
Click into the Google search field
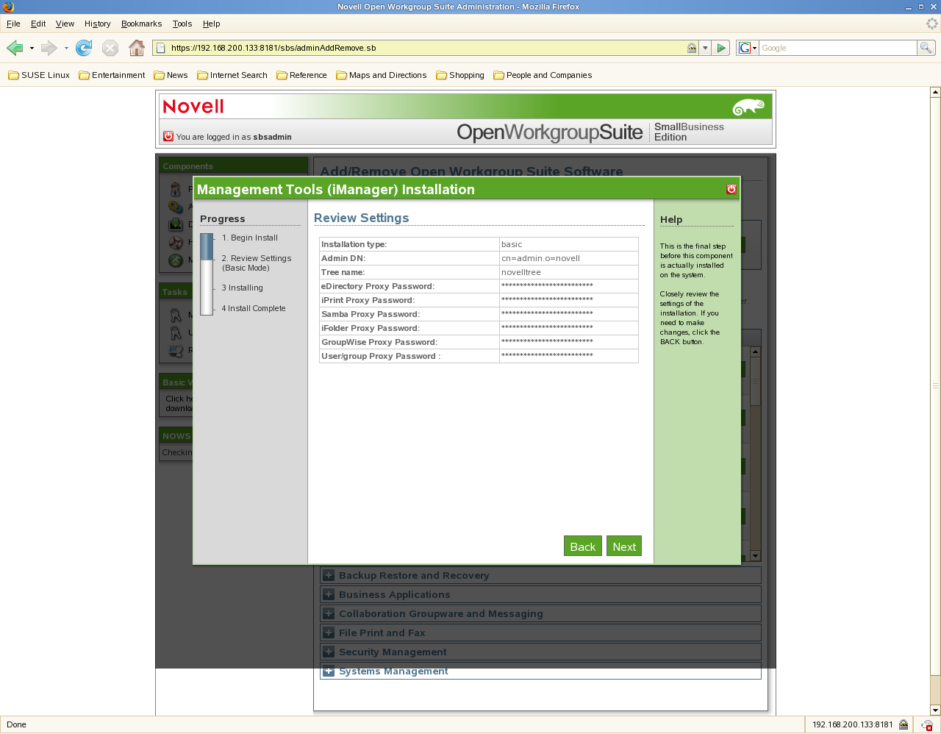[x=838, y=48]
